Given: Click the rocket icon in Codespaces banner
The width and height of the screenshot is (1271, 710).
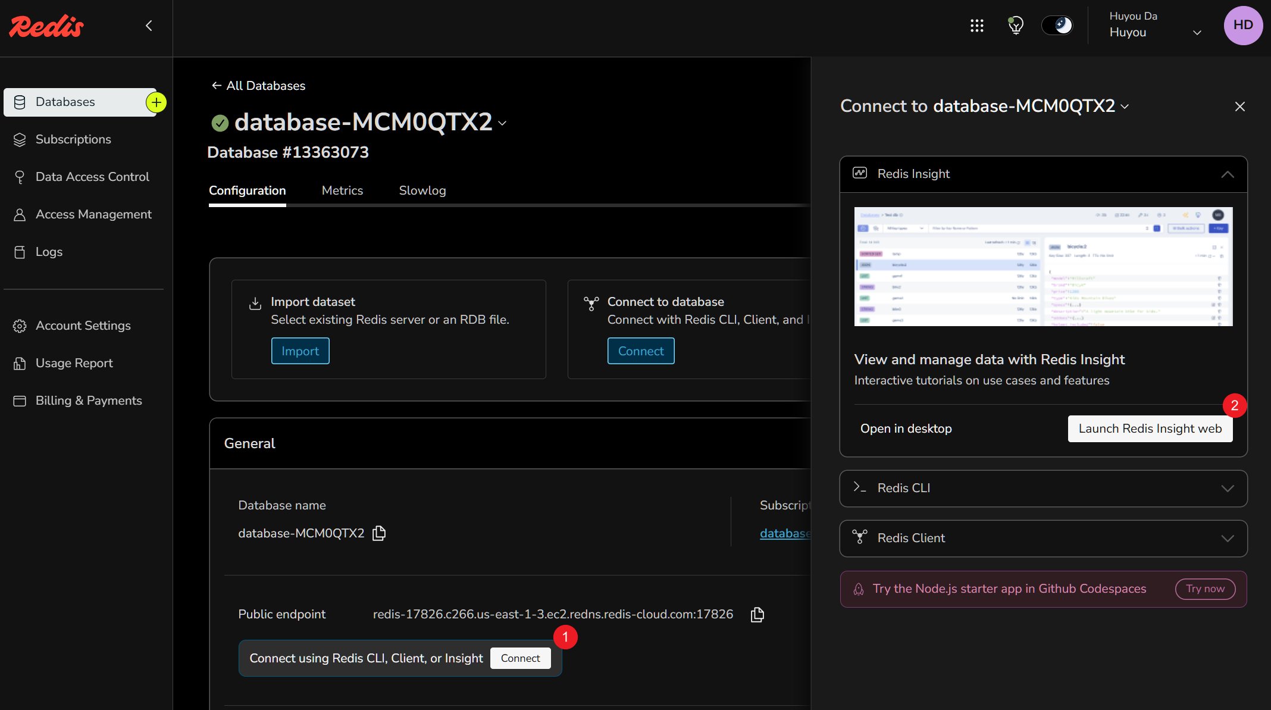Looking at the screenshot, I should [x=858, y=589].
